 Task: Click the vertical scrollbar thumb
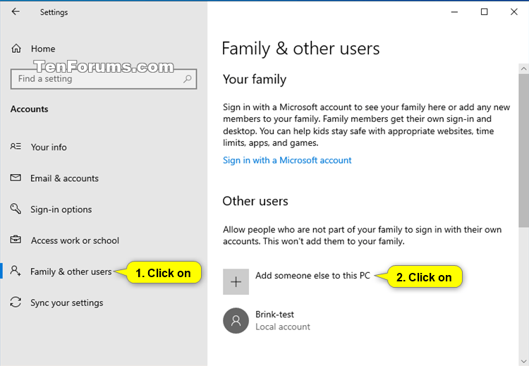coord(523,150)
